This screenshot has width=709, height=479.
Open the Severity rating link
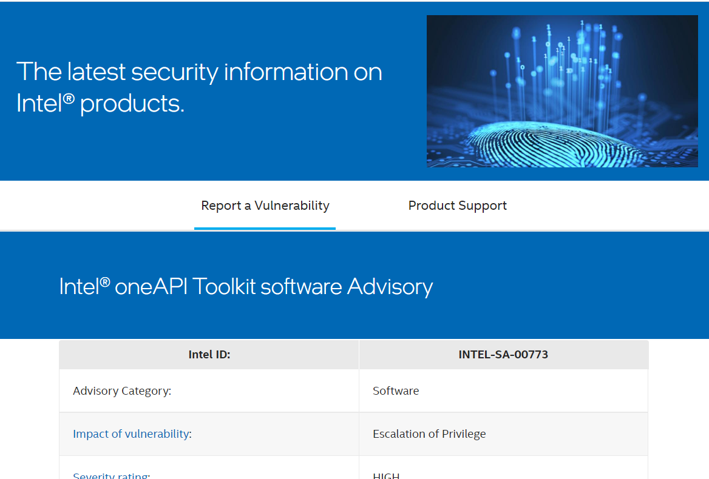click(110, 475)
